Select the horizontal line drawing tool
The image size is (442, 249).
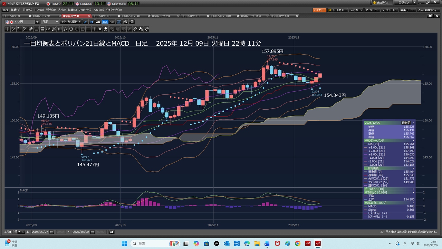click(x=89, y=29)
